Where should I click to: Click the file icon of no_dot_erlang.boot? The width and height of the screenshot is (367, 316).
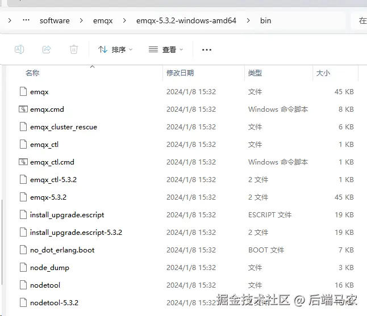pos(23,250)
